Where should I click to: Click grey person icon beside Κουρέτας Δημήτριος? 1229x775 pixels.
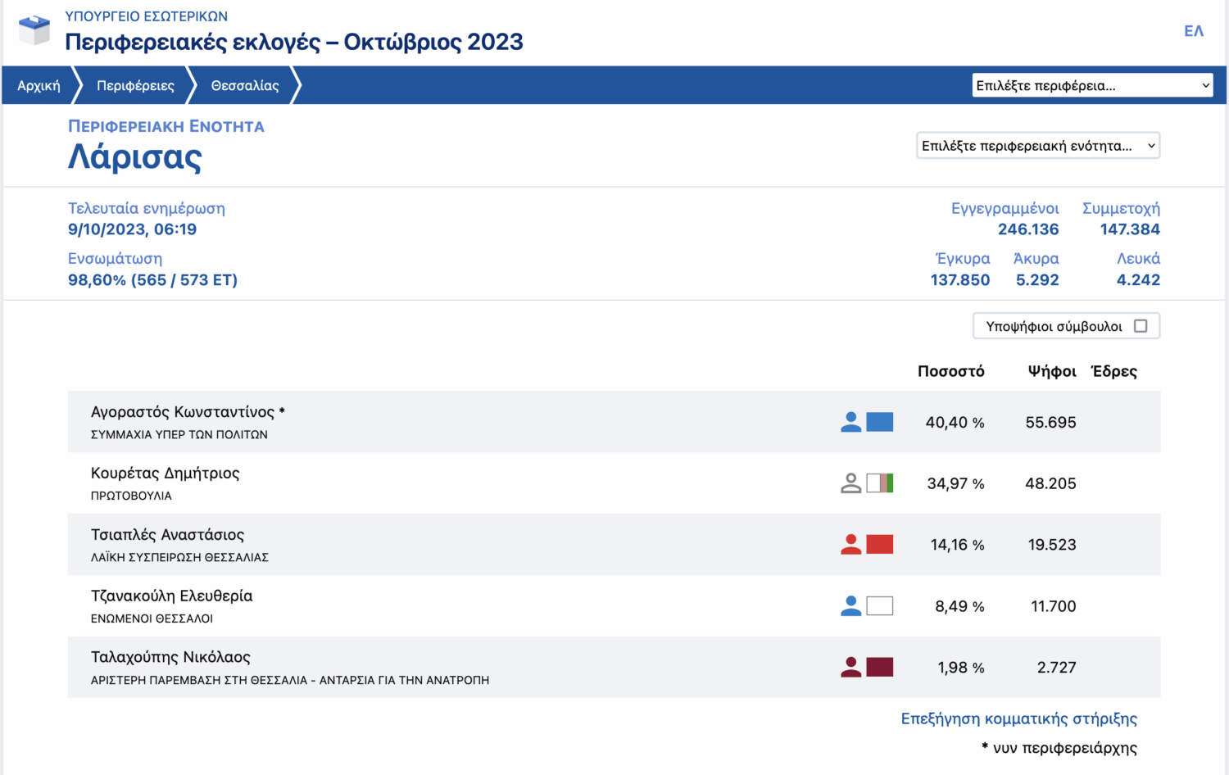[x=850, y=483]
